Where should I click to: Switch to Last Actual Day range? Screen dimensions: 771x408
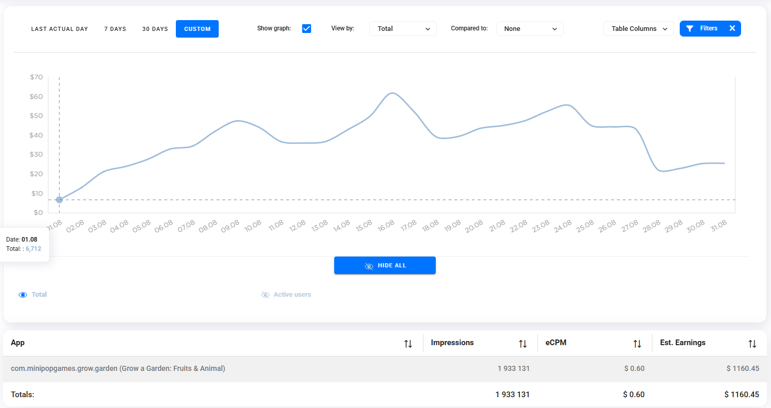(x=59, y=29)
